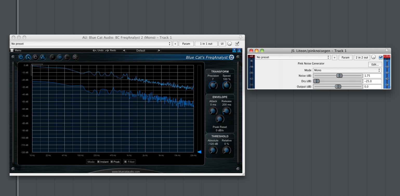Open the Mode 'Mono' dropdown
The image size is (400, 196).
(347, 70)
